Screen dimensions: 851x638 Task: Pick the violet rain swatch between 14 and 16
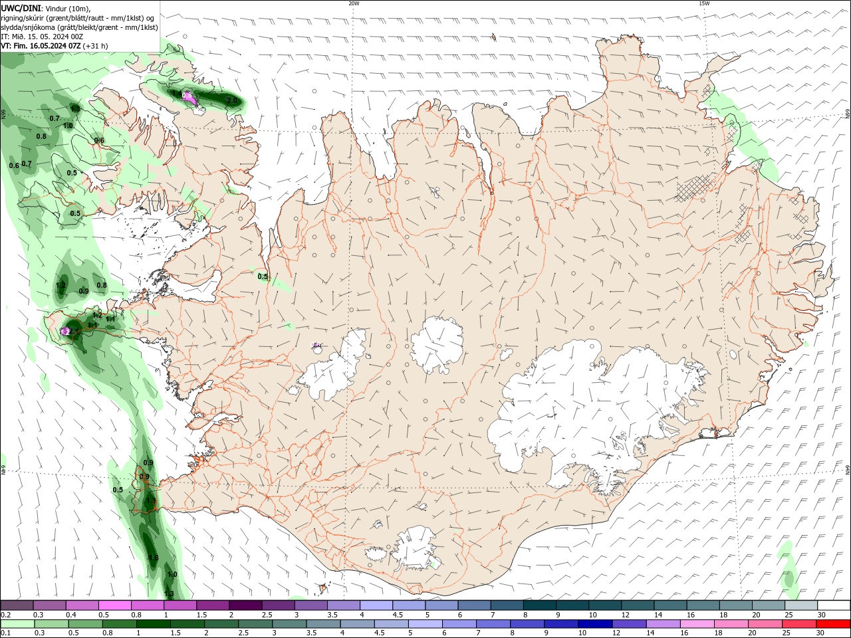coord(664,623)
